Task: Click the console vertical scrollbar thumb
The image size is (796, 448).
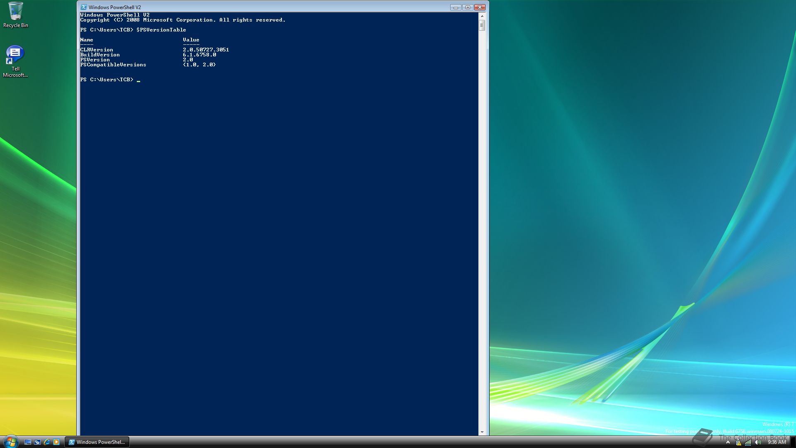Action: coord(482,25)
